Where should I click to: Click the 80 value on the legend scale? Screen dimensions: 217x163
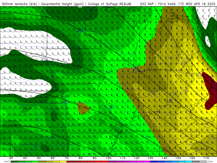click(x=81, y=158)
